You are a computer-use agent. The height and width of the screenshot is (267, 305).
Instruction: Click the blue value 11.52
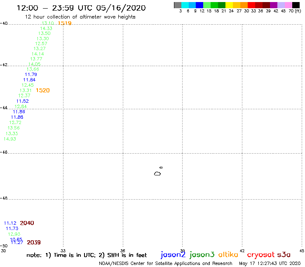(x=23, y=101)
